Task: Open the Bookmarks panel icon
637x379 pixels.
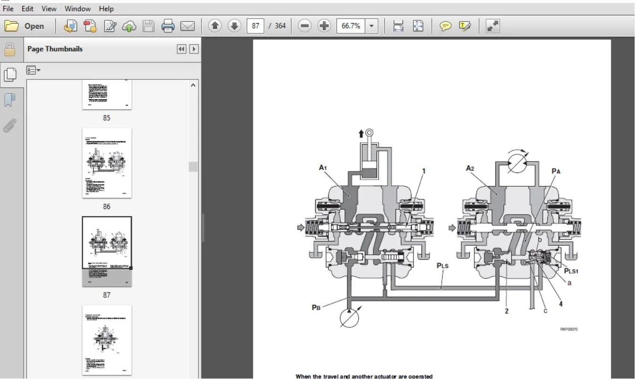Action: (x=10, y=100)
